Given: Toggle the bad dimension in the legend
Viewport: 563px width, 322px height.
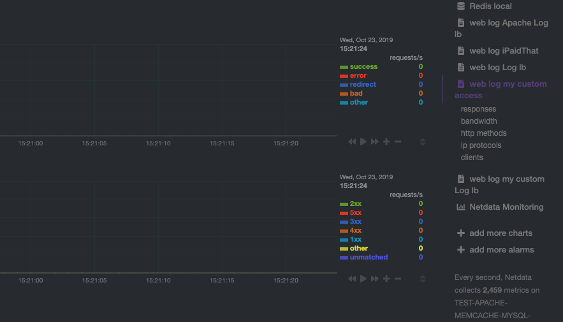Looking at the screenshot, I should click(356, 93).
